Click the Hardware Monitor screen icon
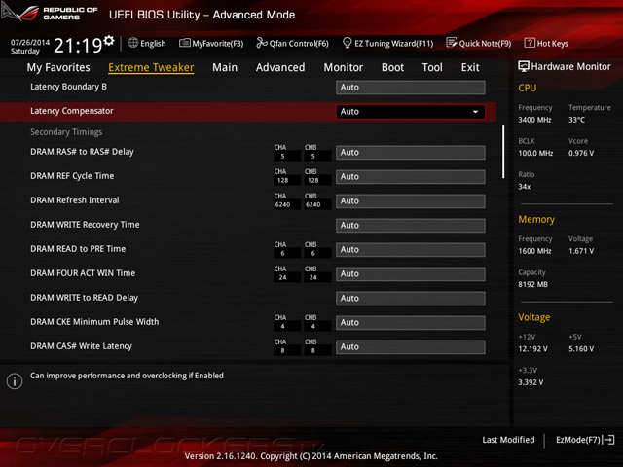 tap(524, 66)
